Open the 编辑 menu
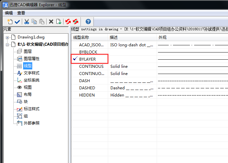Viewport: 228px width, 163px height. pyautogui.click(x=9, y=13)
